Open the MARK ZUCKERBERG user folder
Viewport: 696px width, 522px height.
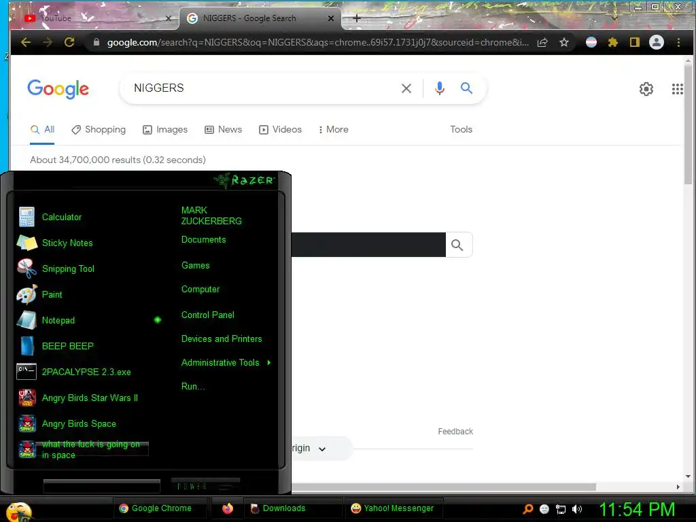pyautogui.click(x=211, y=215)
